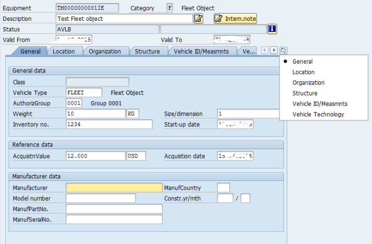Click the Vehicle Type field FLEET
The height and width of the screenshot is (244, 372).
click(x=84, y=92)
